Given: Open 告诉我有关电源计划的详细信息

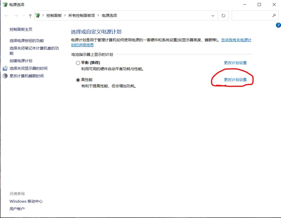Looking at the screenshot, I should pyautogui.click(x=236, y=40).
